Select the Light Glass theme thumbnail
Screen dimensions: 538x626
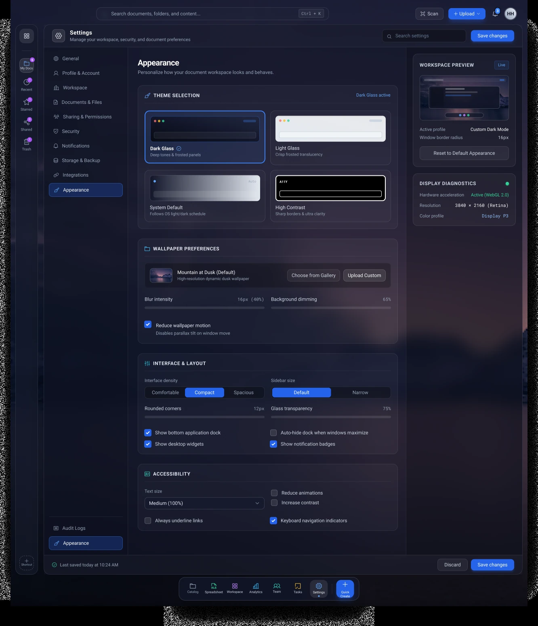tap(330, 129)
